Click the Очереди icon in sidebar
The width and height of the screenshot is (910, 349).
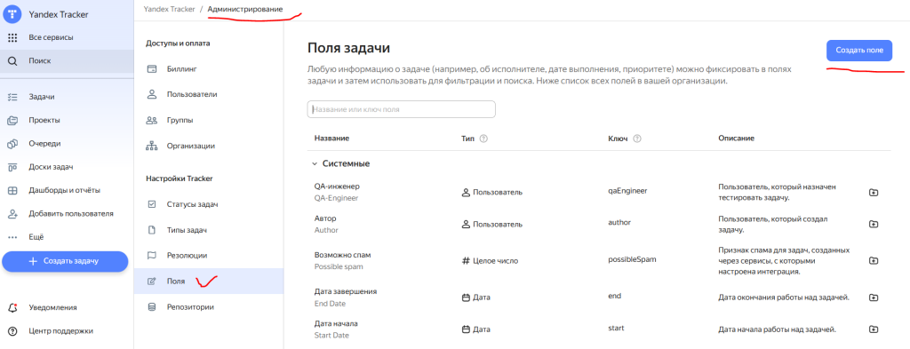click(x=12, y=144)
